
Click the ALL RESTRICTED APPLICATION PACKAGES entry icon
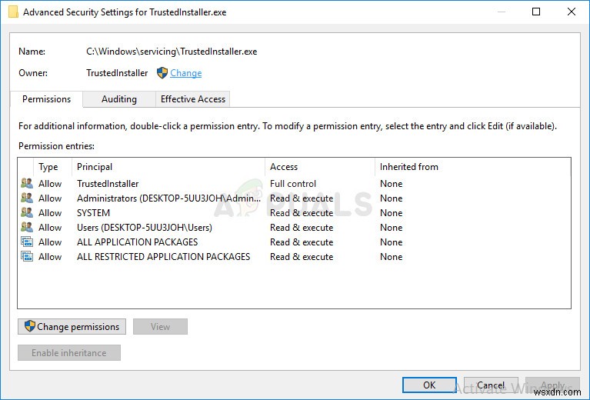tap(27, 257)
